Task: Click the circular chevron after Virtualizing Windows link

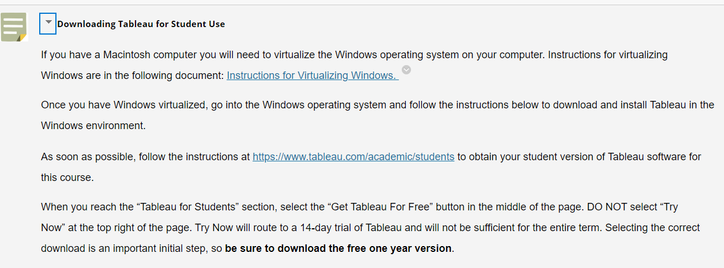Action: pos(406,70)
